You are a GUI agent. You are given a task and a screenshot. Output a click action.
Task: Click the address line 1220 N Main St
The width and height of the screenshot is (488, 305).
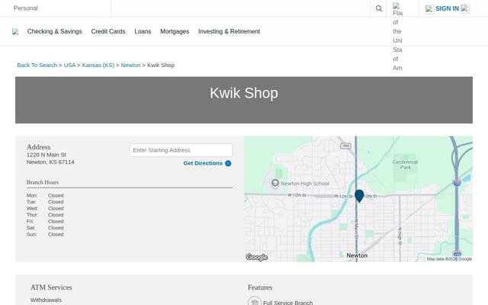coord(47,155)
